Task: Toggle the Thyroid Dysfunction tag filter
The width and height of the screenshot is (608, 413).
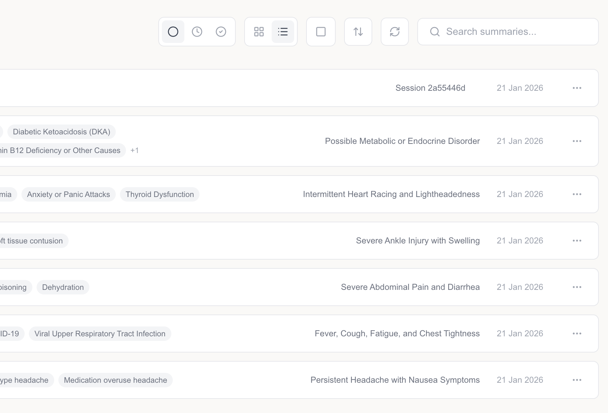Action: (x=159, y=194)
